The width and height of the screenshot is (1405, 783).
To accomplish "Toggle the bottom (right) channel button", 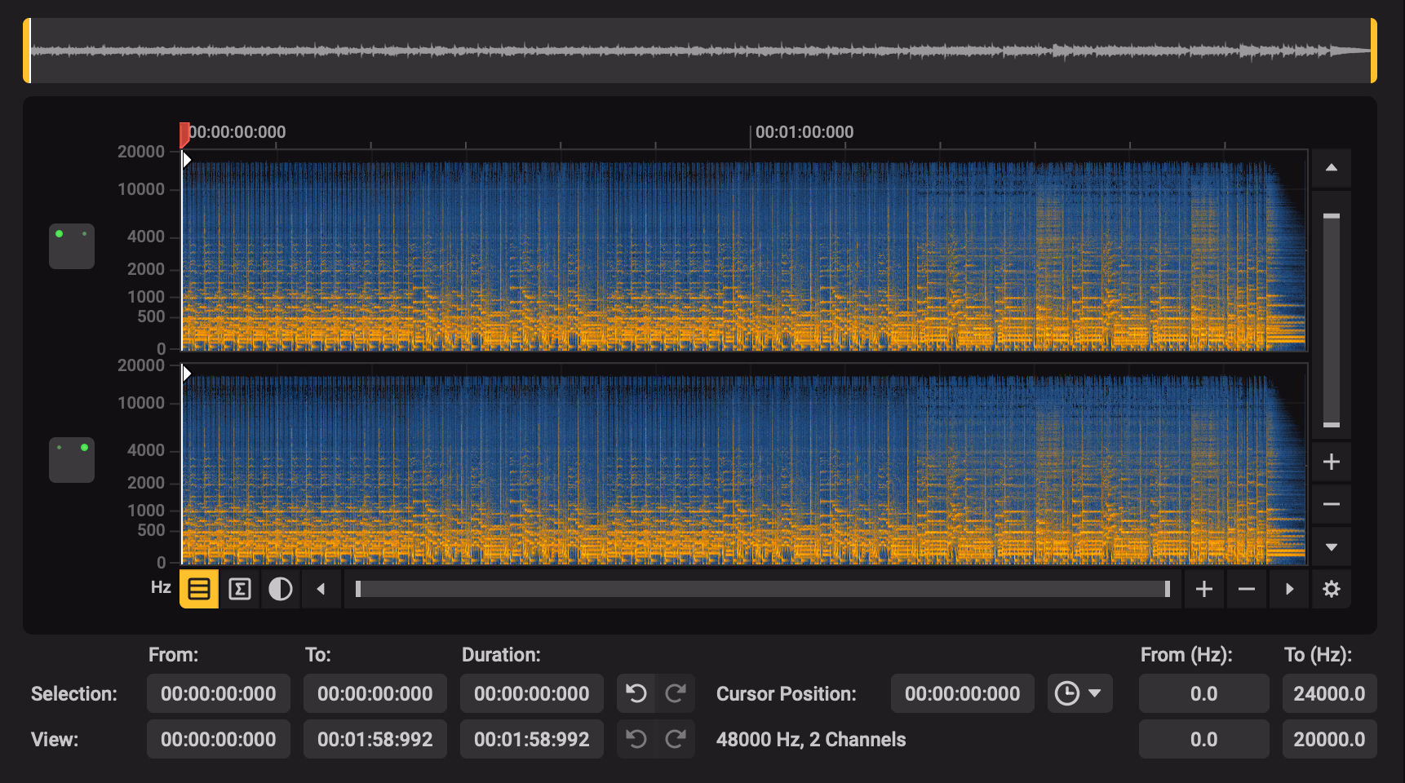I will (x=72, y=460).
